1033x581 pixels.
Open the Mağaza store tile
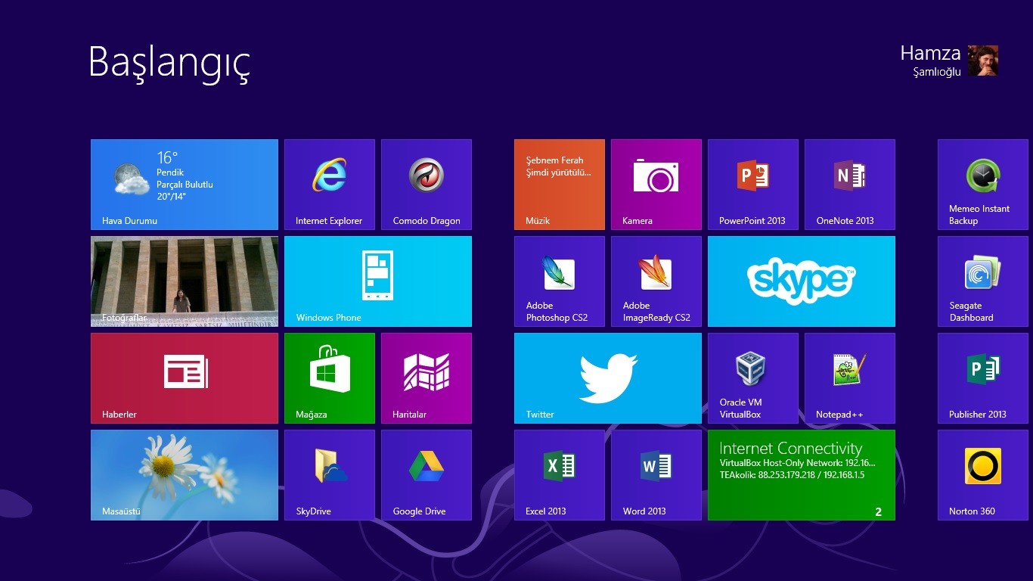[330, 378]
